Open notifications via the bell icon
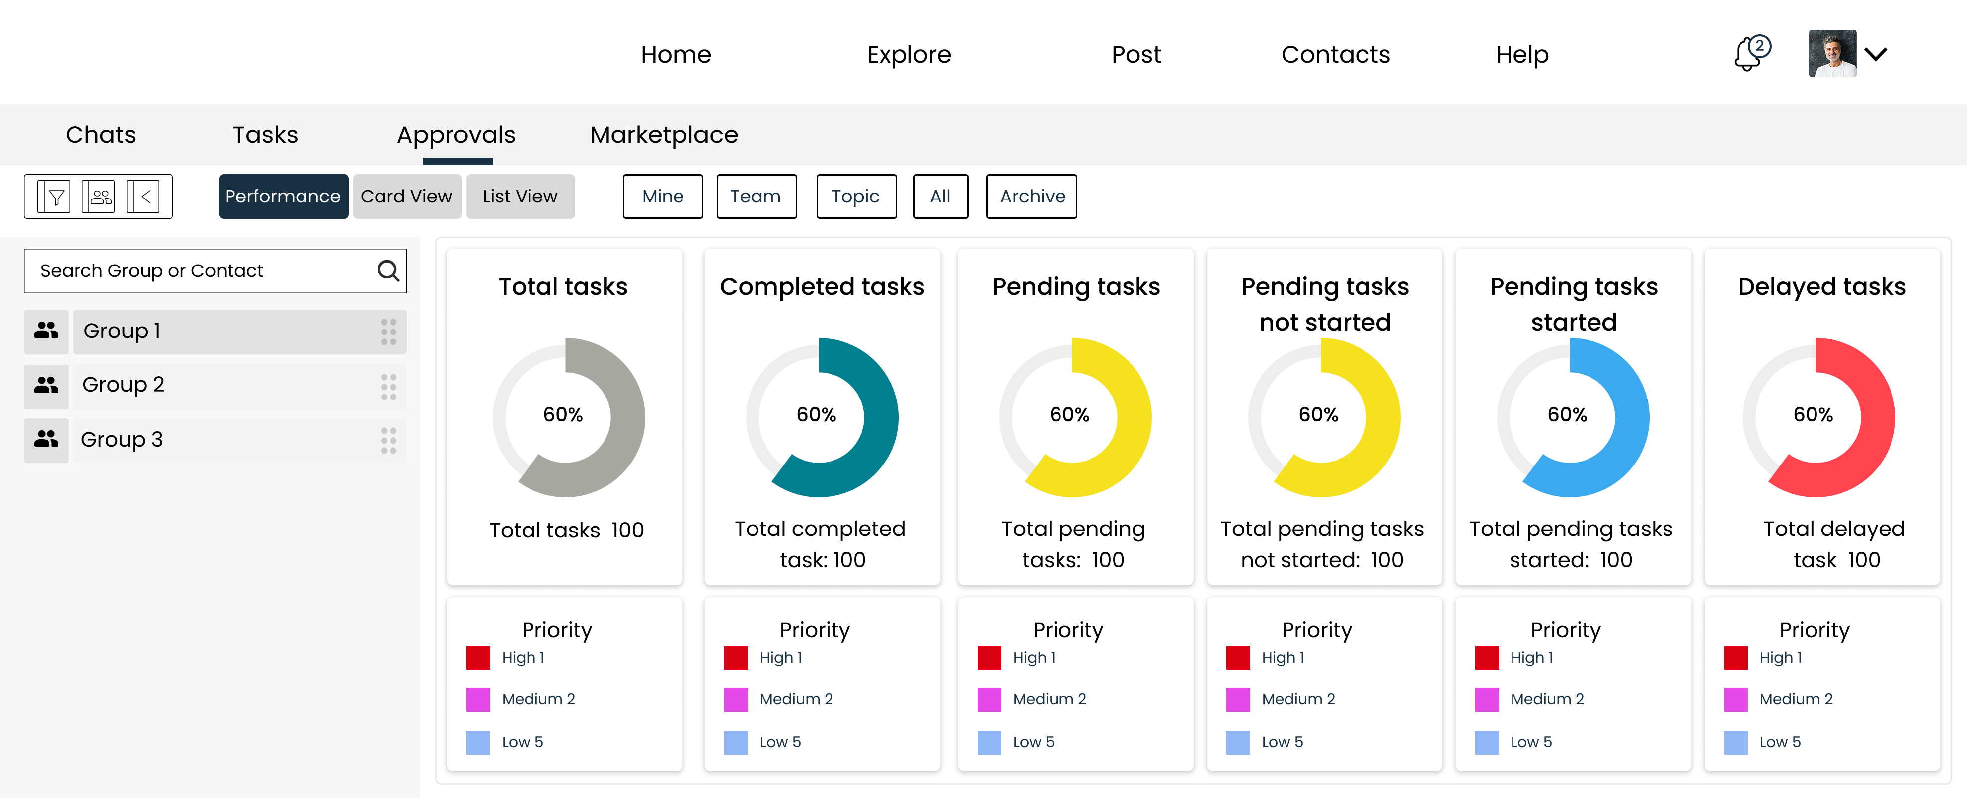 [x=1748, y=54]
